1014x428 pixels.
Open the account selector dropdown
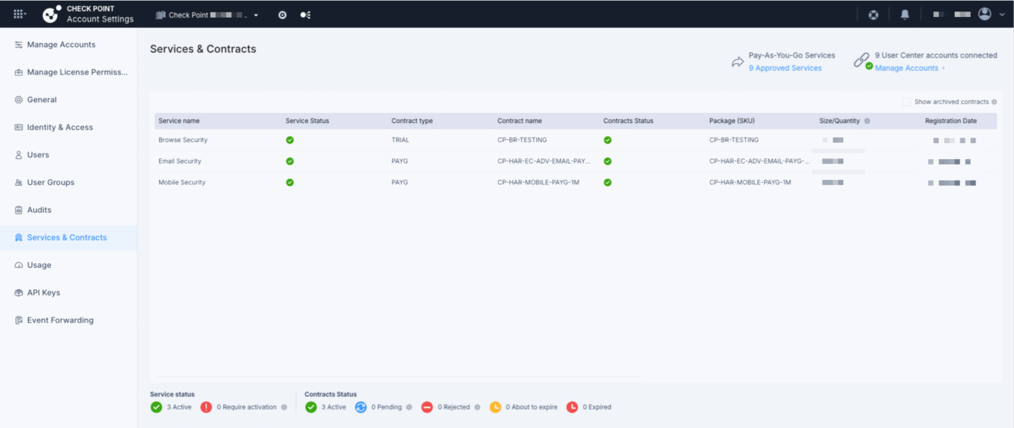[207, 15]
